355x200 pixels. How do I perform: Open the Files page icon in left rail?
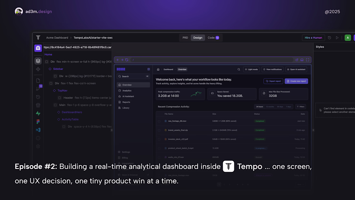38,80
